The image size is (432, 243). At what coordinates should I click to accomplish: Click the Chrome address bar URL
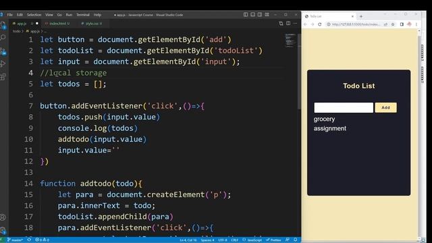point(356,24)
